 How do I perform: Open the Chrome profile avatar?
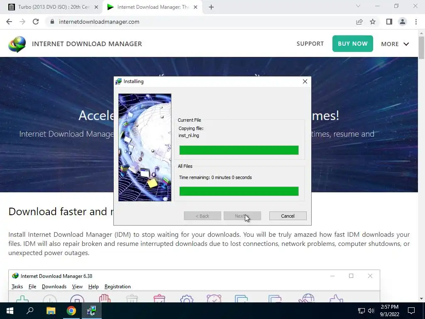coord(403,22)
